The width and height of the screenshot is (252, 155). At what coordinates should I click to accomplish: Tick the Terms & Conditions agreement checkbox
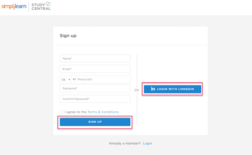[x=62, y=112]
